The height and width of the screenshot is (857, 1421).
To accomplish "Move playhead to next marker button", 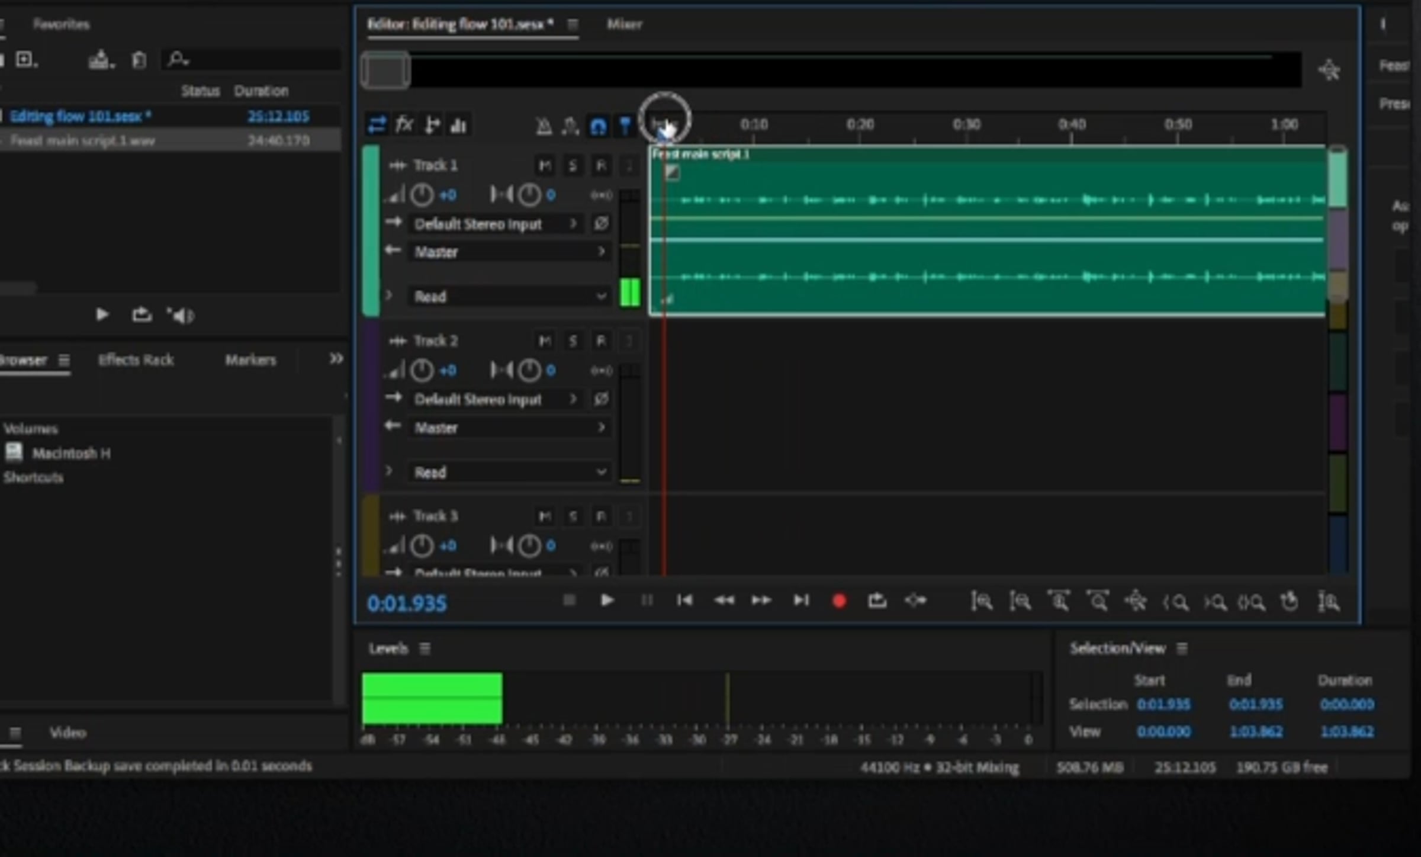I will point(800,601).
